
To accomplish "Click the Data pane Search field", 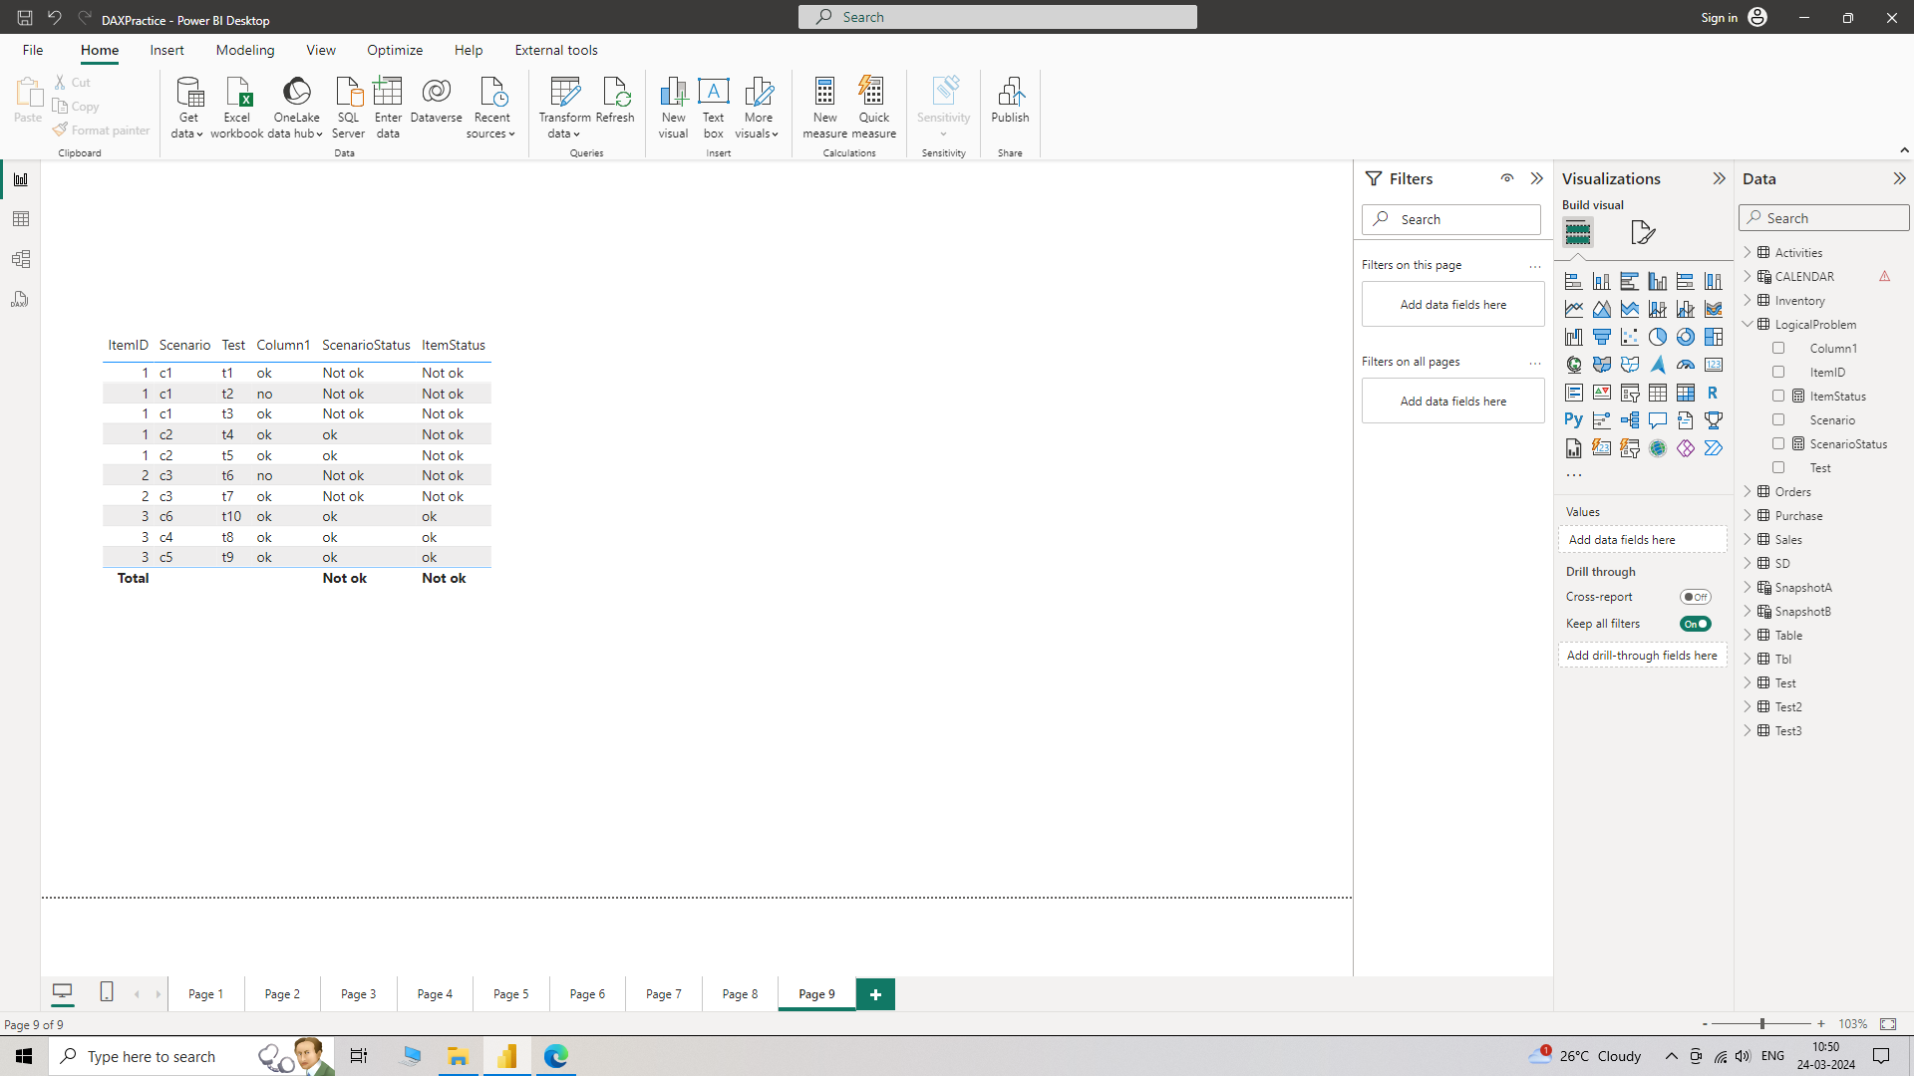I will click(x=1824, y=218).
